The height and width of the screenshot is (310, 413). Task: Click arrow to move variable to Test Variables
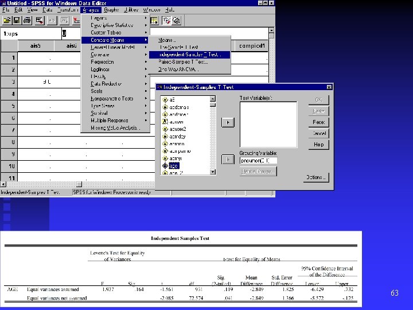pos(228,122)
